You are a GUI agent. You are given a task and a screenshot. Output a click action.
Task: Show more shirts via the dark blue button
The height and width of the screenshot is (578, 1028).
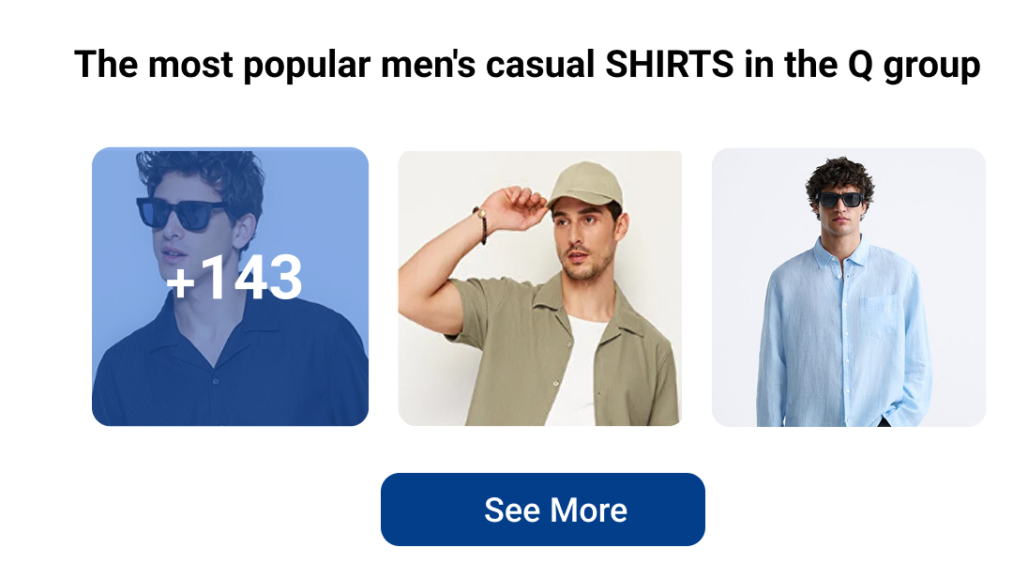point(543,510)
